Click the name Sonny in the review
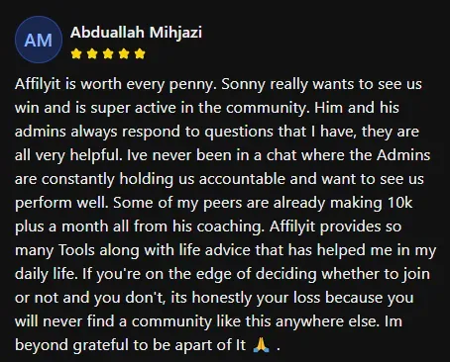 243,84
